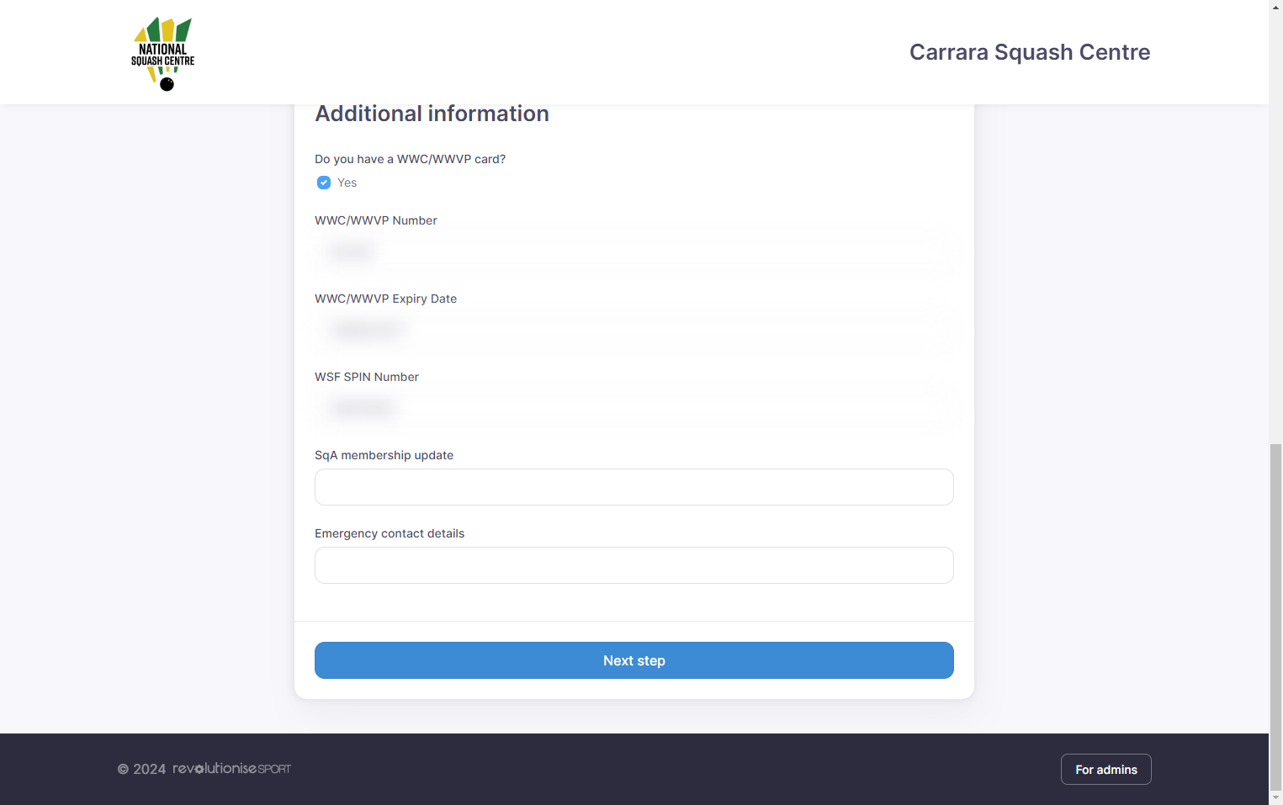
Task: Uncheck the Yes WWC/WWVP card checkbox
Action: 324,183
